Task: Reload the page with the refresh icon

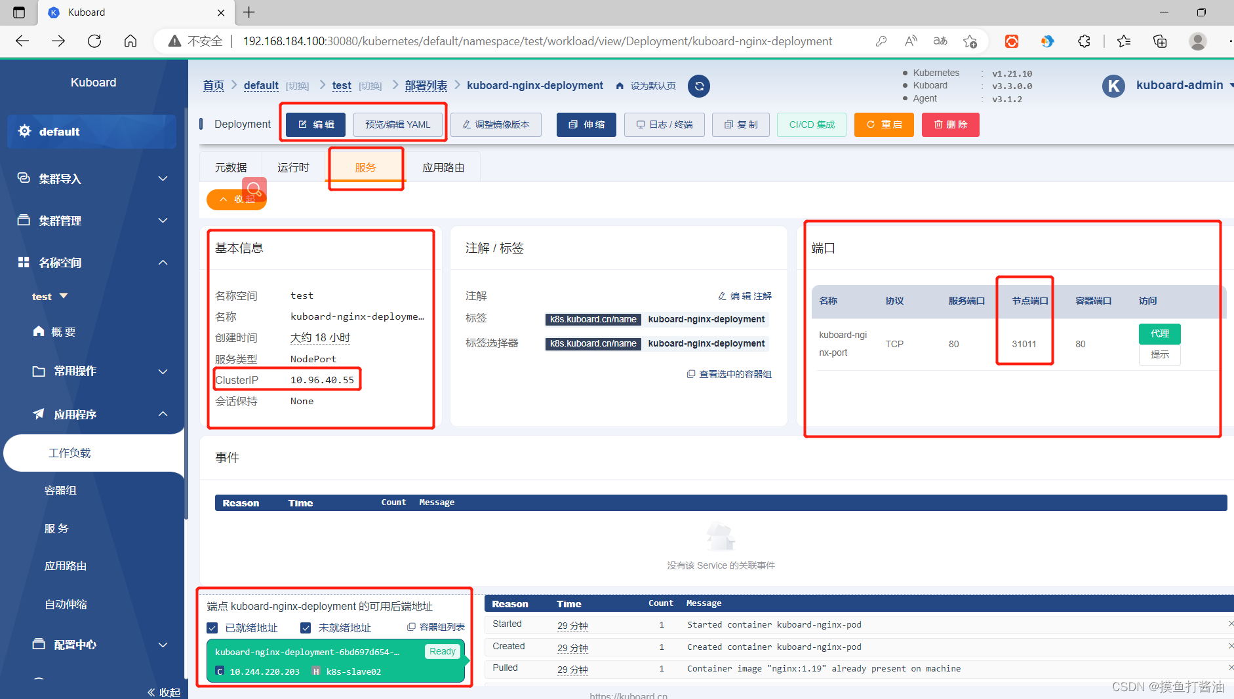Action: coord(94,41)
